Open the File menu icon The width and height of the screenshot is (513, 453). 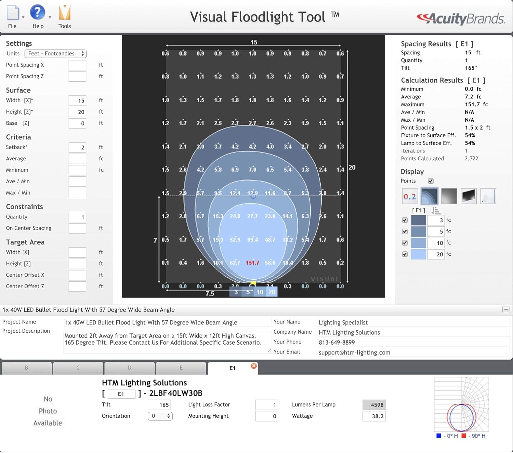[13, 13]
